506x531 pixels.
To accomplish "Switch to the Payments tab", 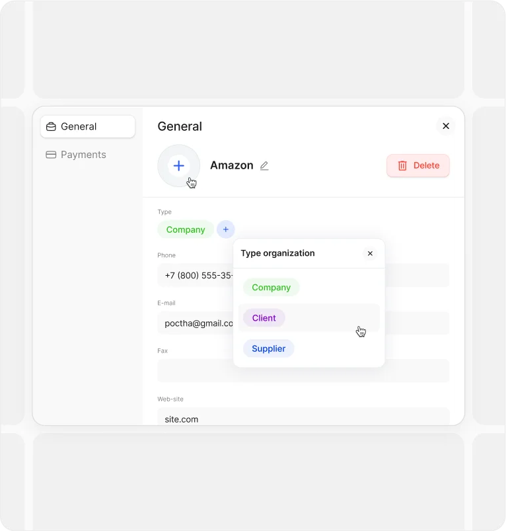I will click(x=83, y=155).
